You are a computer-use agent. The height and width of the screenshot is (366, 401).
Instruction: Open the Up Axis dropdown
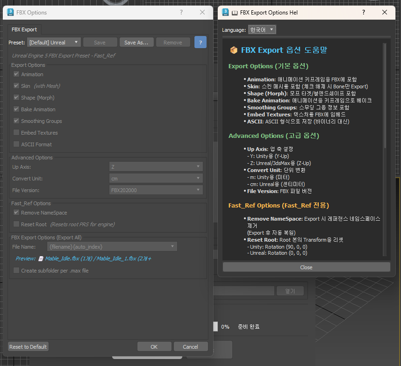click(x=156, y=166)
